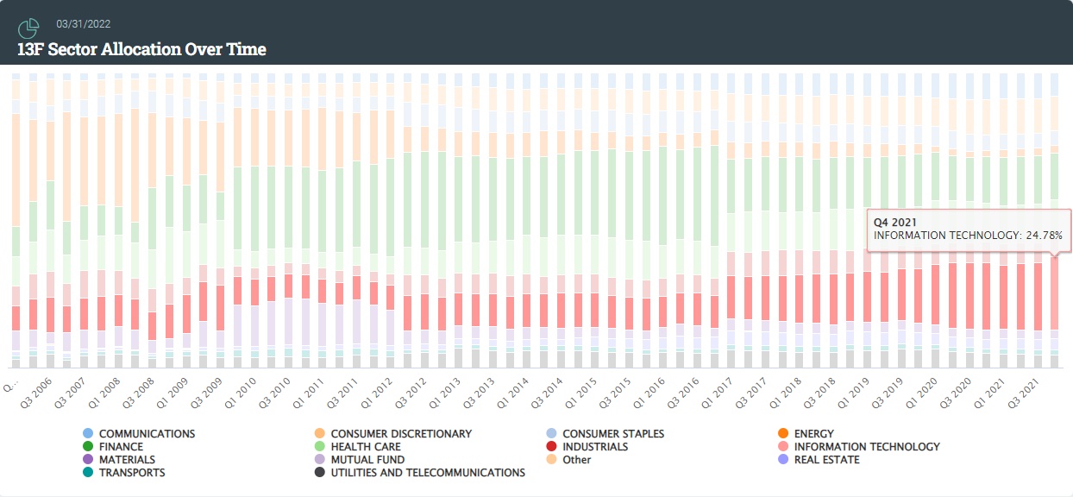
Task: Click the pie chart icon in header
Action: click(x=28, y=28)
